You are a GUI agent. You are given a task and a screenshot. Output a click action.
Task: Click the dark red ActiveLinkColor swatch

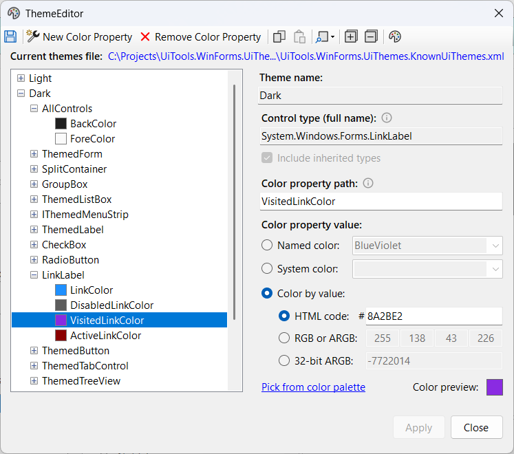61,335
